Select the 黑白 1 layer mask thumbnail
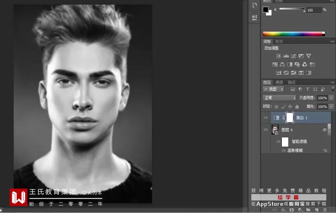 coord(290,118)
